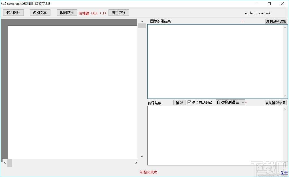Click the horizontal scrollbar left arrow
The width and height of the screenshot is (289, 177).
[x=5, y=163]
